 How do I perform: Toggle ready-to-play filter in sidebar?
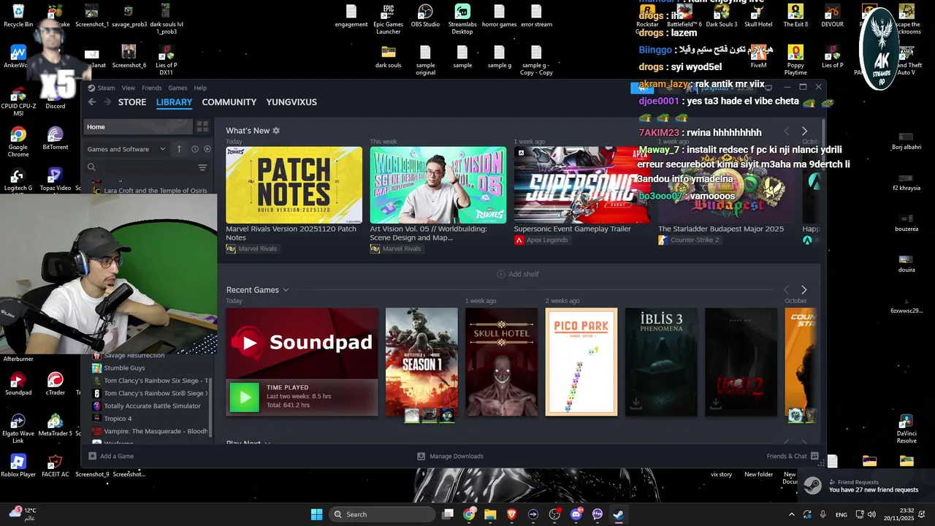click(x=207, y=149)
